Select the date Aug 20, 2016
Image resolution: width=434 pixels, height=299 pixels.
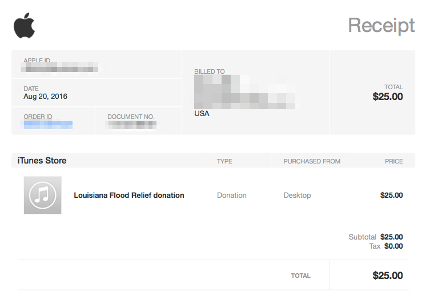pyautogui.click(x=45, y=97)
